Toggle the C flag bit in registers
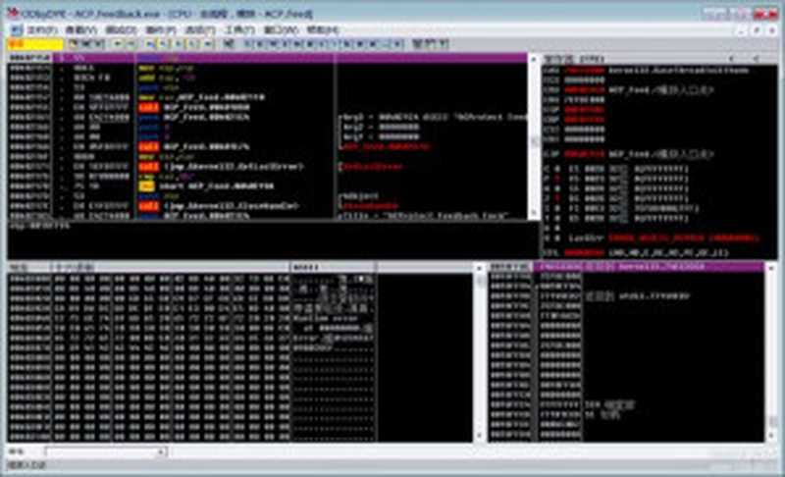Viewport: 785px width, 477px height. pyautogui.click(x=555, y=168)
